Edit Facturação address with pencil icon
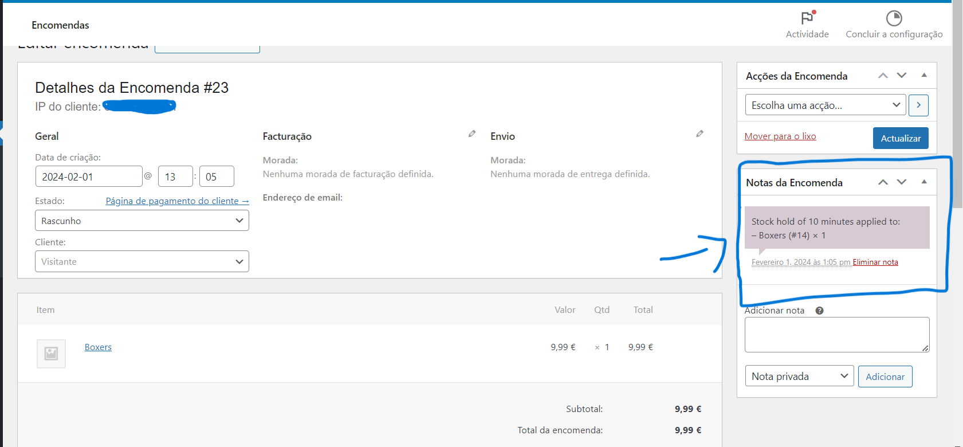This screenshot has height=447, width=963. [472, 134]
